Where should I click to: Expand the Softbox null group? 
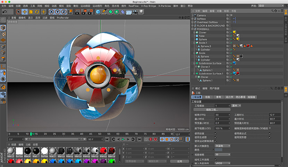[193, 19]
